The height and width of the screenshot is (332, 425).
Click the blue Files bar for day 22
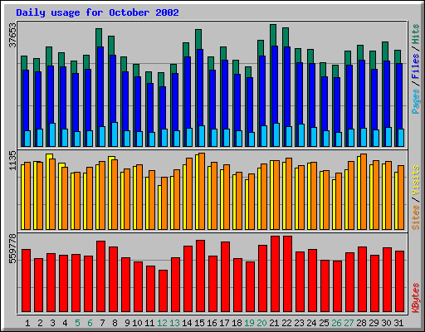coord(287,86)
